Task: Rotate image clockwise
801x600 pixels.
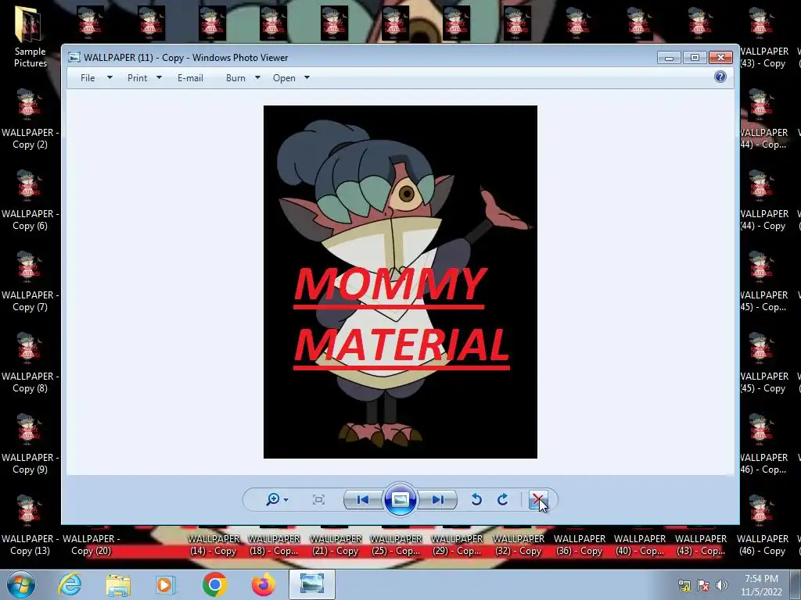Action: (503, 499)
